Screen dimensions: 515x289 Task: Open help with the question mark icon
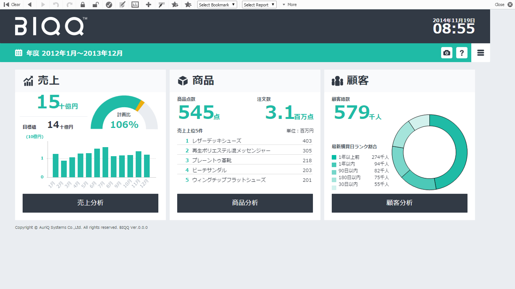462,53
